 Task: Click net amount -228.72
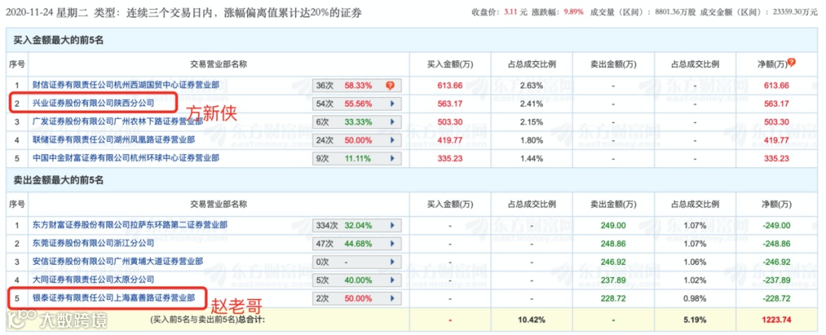pyautogui.click(x=777, y=298)
